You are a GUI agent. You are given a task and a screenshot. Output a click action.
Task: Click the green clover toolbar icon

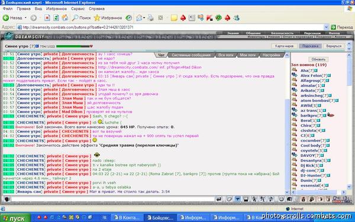point(218,18)
